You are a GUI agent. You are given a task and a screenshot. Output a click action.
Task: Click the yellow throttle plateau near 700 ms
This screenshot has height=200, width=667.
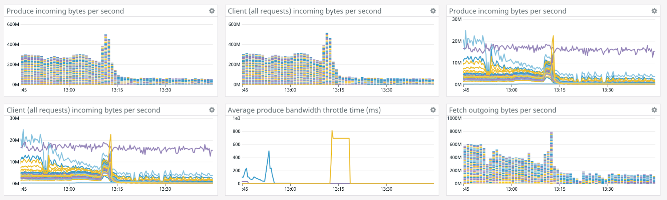[341, 138]
